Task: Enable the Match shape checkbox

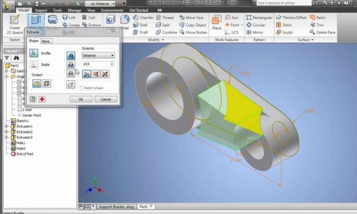Action: pos(82,88)
